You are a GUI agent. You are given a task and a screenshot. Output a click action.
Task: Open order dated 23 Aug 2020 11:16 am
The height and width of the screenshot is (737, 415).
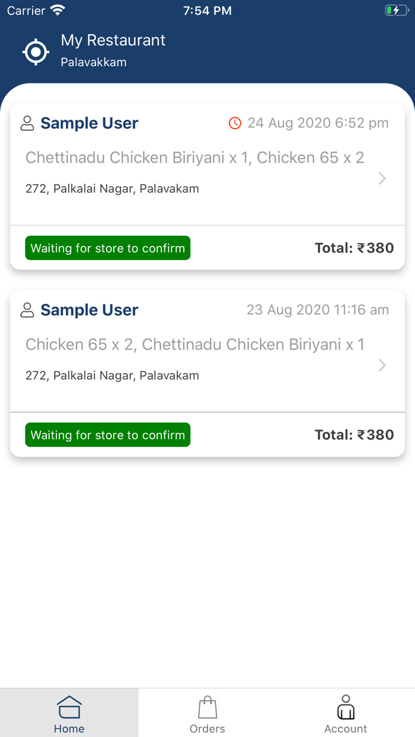tap(318, 310)
